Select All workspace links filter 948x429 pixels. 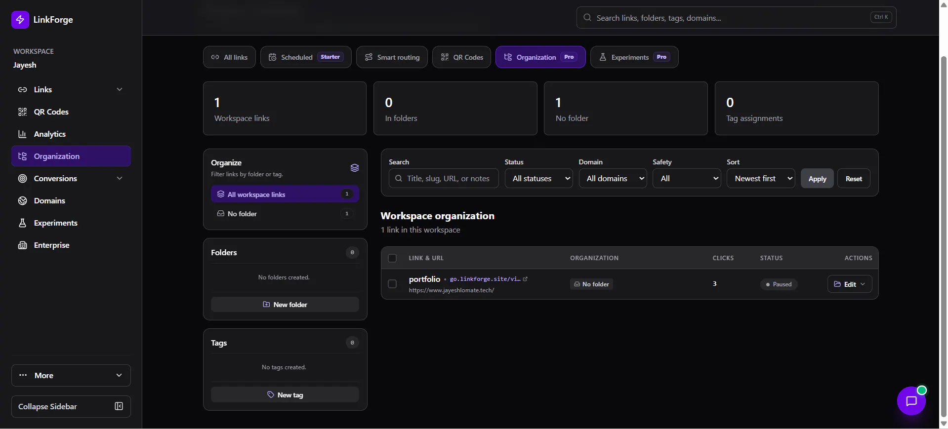pos(285,194)
